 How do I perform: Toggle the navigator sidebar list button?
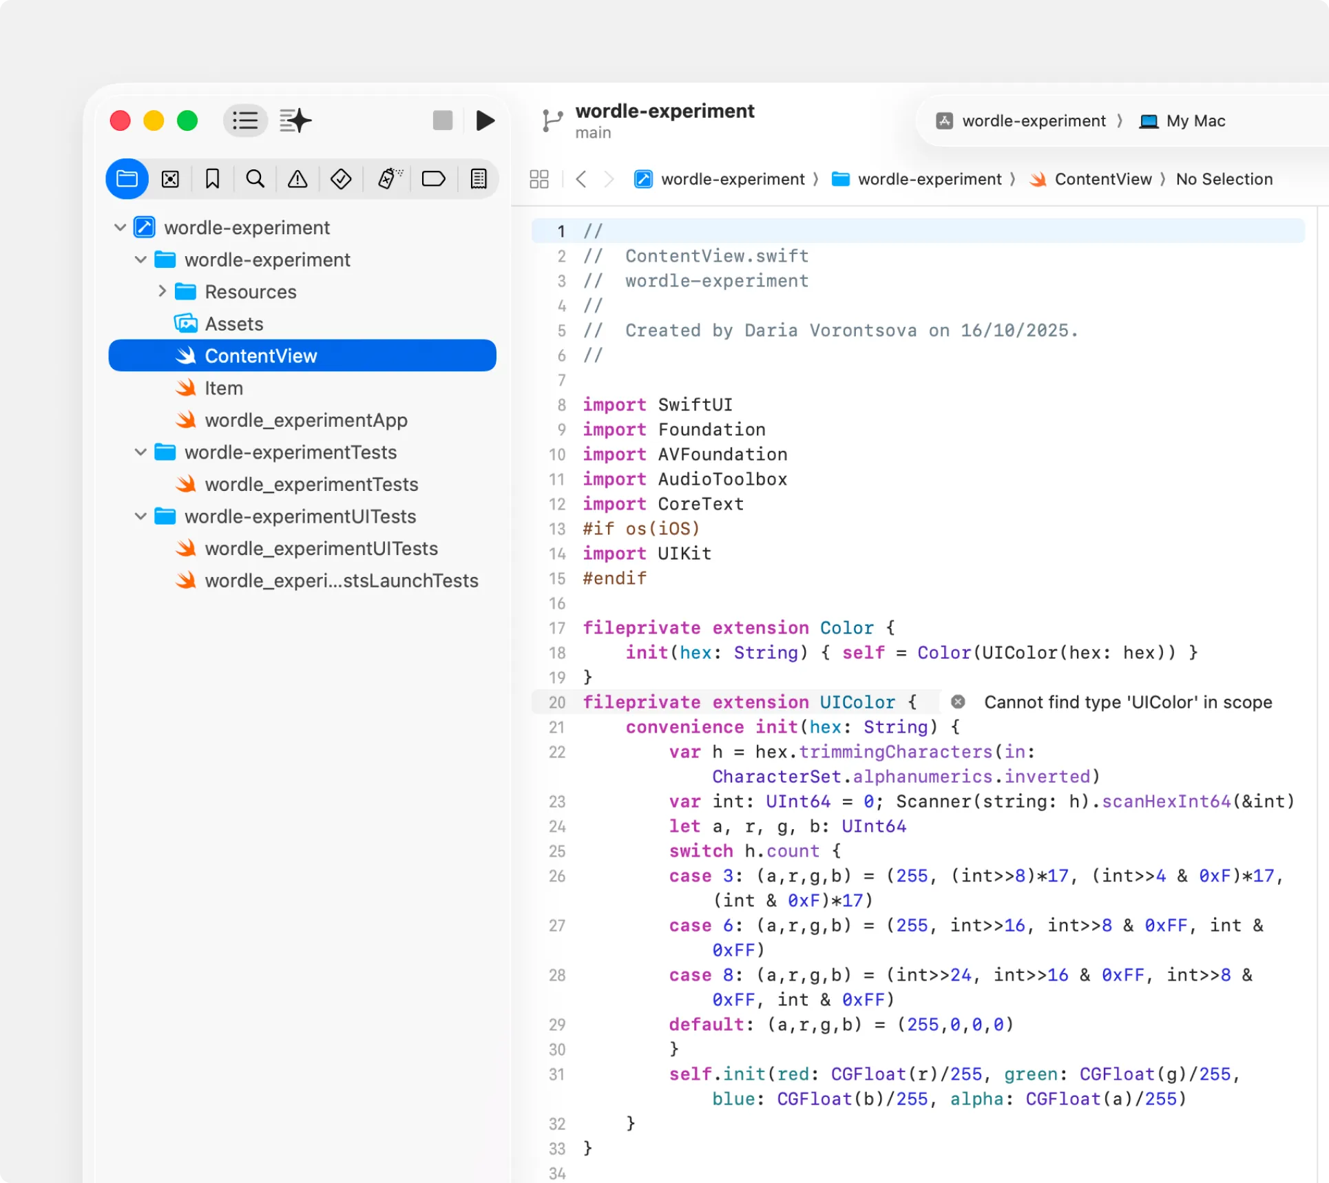coord(245,121)
